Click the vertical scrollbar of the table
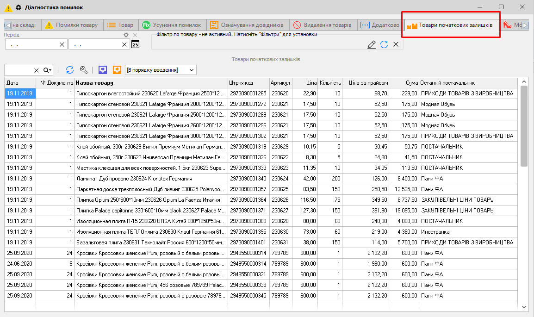This screenshot has height=317, width=534. pos(524,126)
